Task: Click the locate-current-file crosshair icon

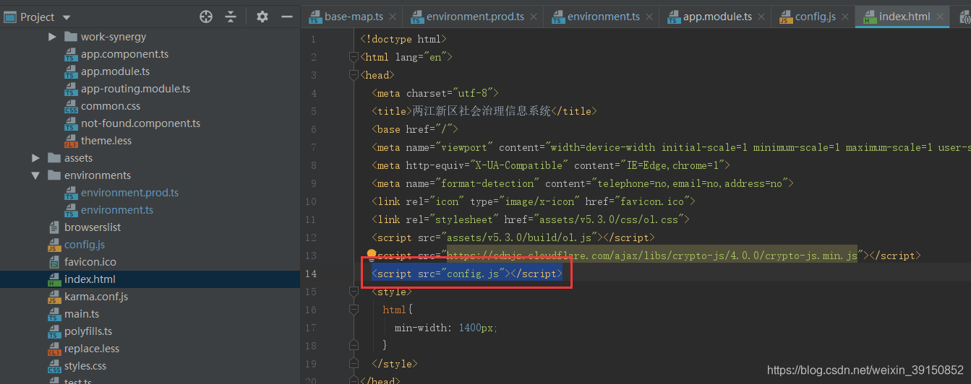Action: click(206, 17)
